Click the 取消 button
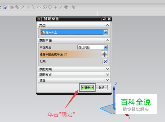This screenshot has width=165, height=122. coord(102,88)
